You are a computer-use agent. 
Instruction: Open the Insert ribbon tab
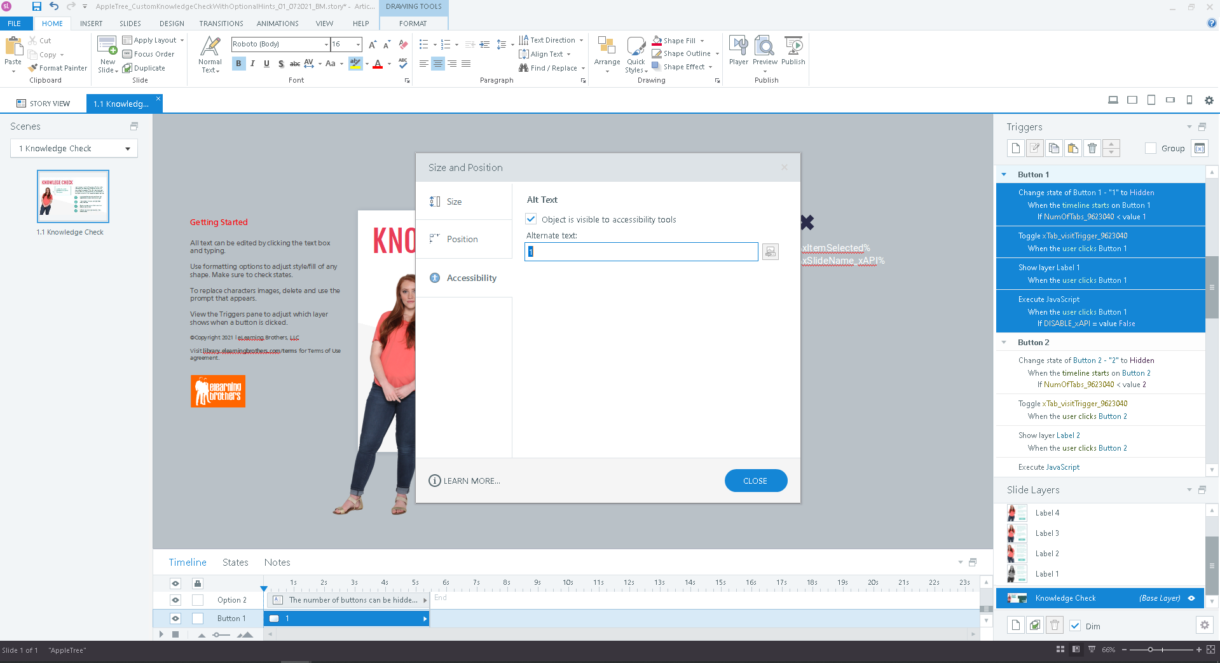tap(91, 24)
